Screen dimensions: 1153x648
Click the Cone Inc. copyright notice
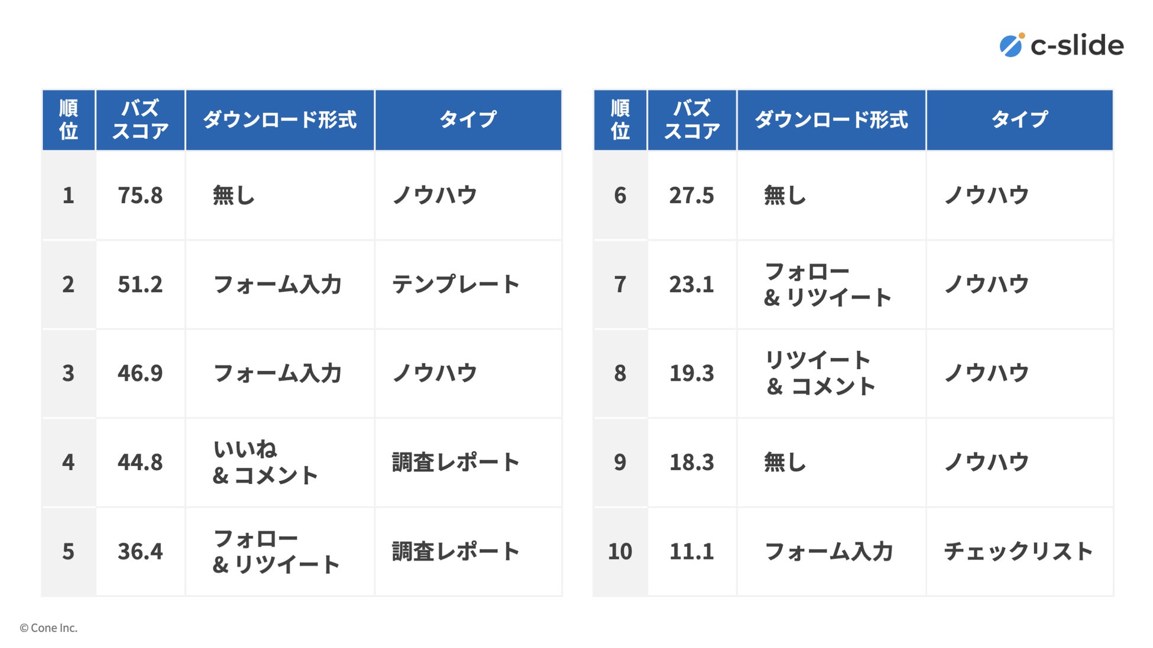48,628
